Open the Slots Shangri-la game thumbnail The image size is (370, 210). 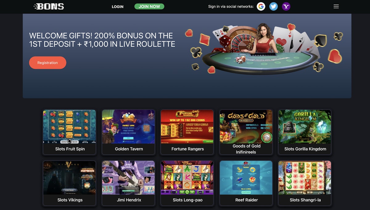pos(305,178)
